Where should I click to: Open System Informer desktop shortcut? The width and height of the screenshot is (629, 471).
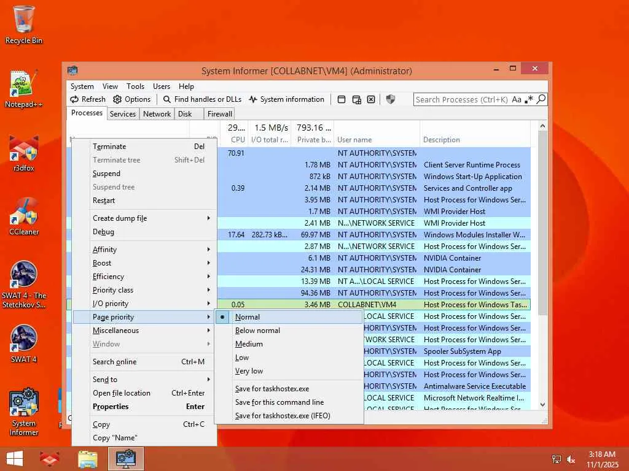point(24,412)
